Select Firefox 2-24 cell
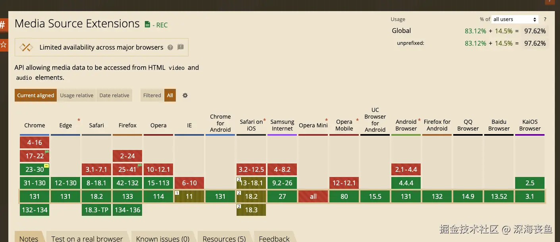The image size is (560, 242). (127, 156)
